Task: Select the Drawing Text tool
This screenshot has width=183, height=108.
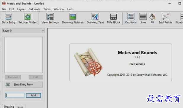Action: (x=95, y=18)
